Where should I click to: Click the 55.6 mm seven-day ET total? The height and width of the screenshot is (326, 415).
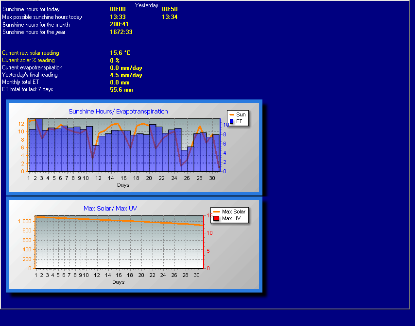point(121,90)
